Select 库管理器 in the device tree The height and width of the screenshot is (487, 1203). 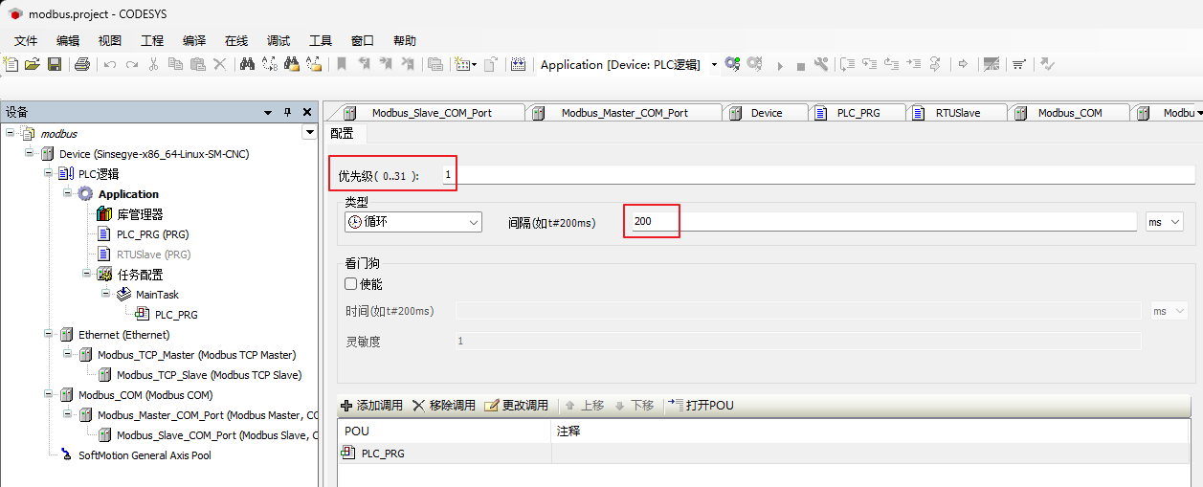click(x=140, y=214)
